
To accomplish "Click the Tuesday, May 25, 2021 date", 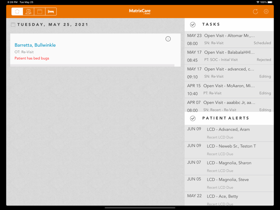I will [53, 24].
